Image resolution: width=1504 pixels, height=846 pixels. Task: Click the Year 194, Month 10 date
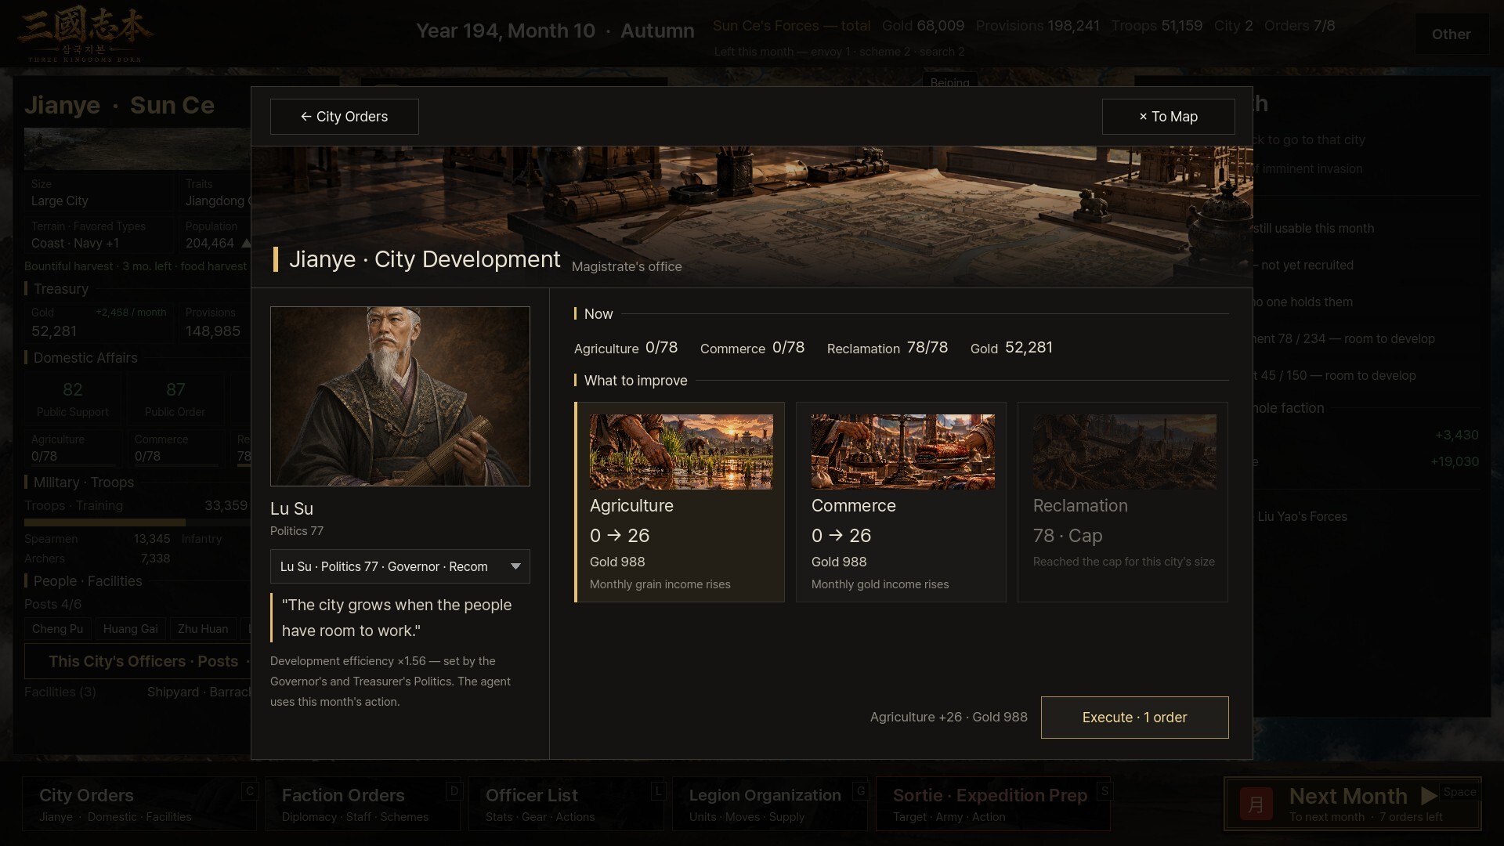tap(505, 31)
